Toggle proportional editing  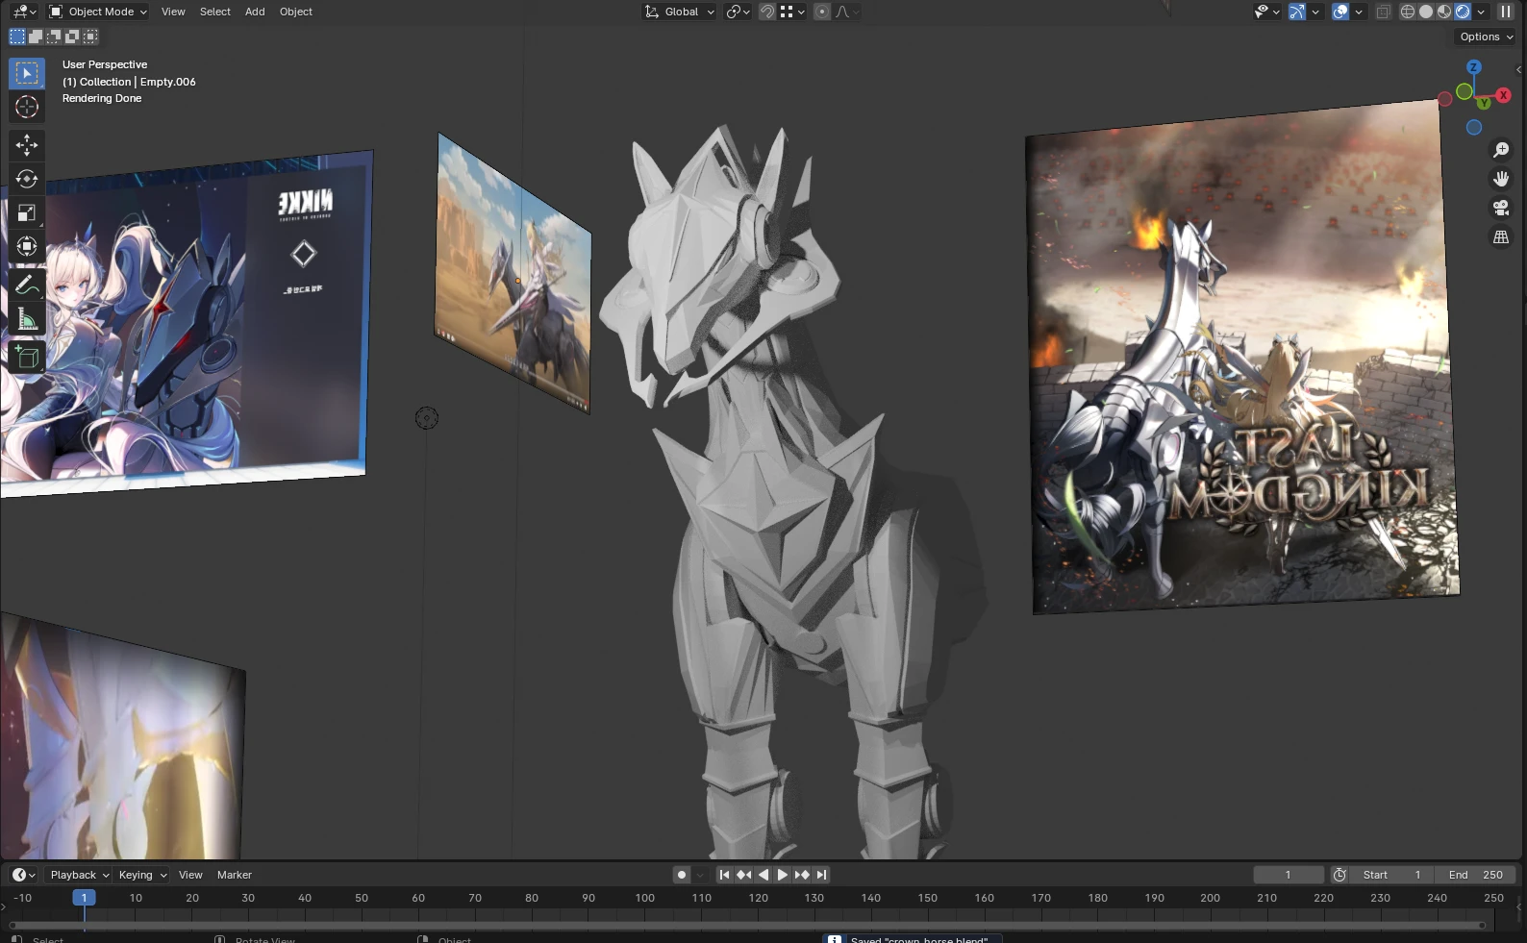coord(821,12)
